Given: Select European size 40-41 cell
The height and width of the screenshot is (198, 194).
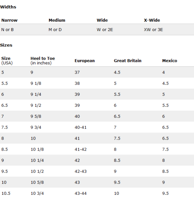Looking at the screenshot, I should (x=81, y=127).
